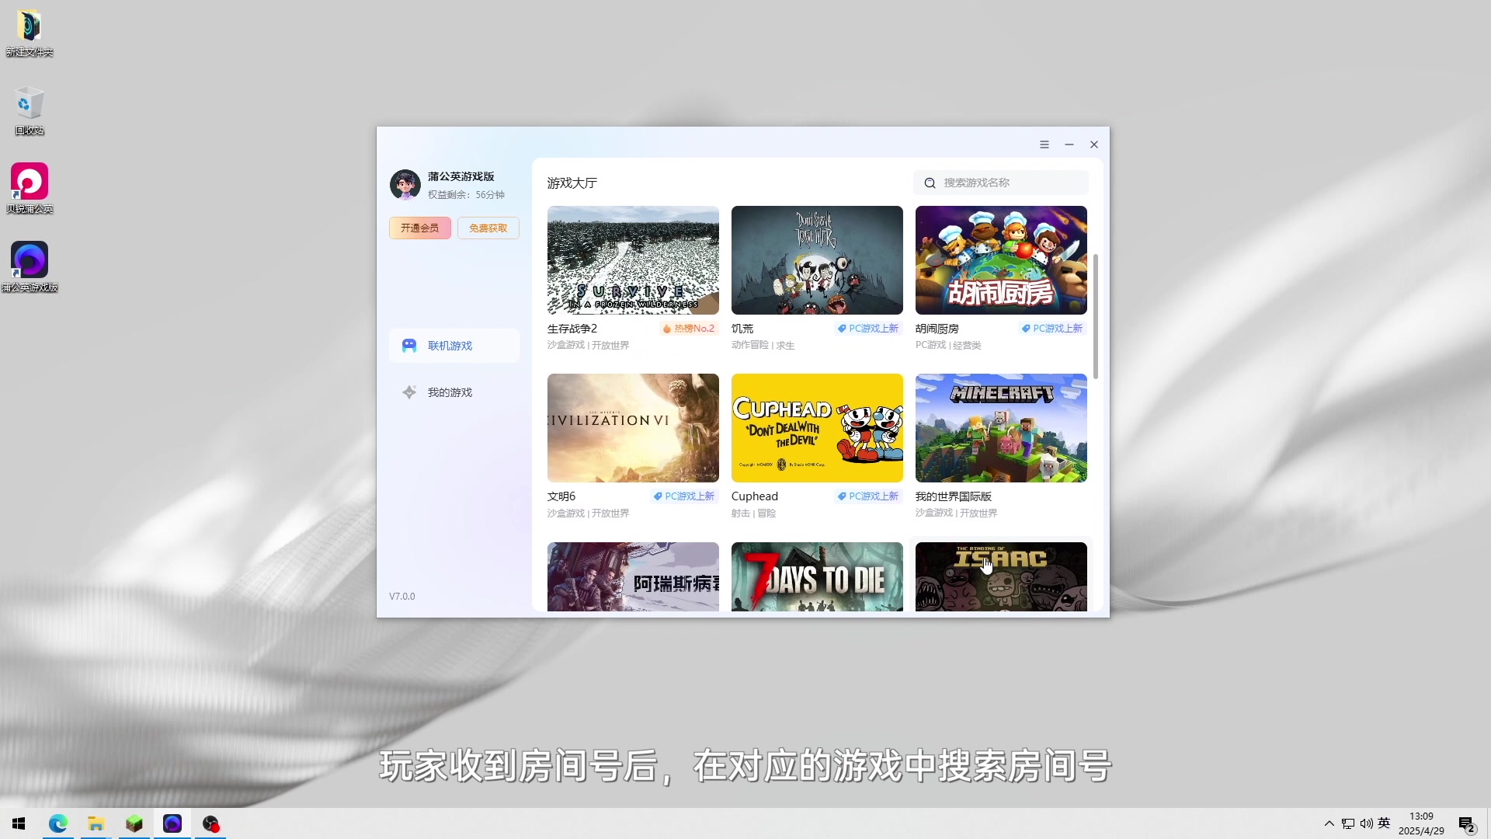Click the recording app taskbar icon

(210, 823)
